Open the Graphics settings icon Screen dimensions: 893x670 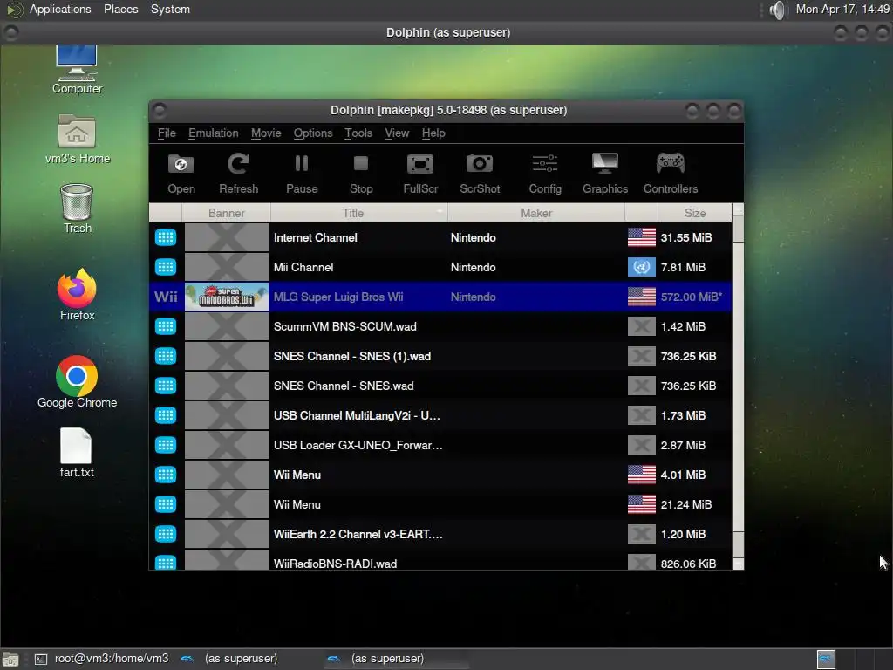coord(605,174)
